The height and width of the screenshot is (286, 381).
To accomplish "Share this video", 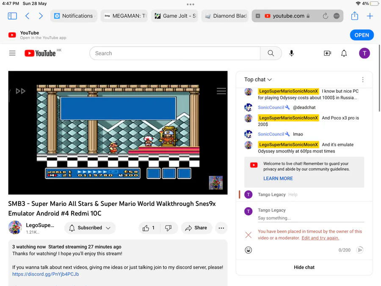I will [196, 228].
